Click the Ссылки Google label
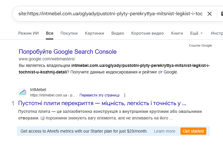This screenshot has height=152, width=223. click(200, 45)
